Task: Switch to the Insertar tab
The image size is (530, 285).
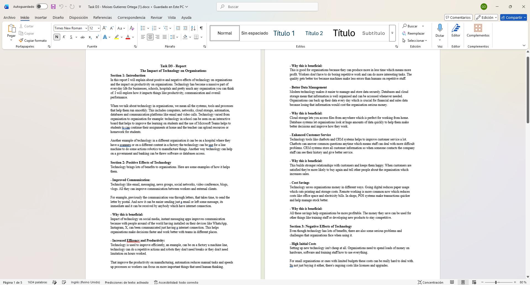Action: coord(41,17)
